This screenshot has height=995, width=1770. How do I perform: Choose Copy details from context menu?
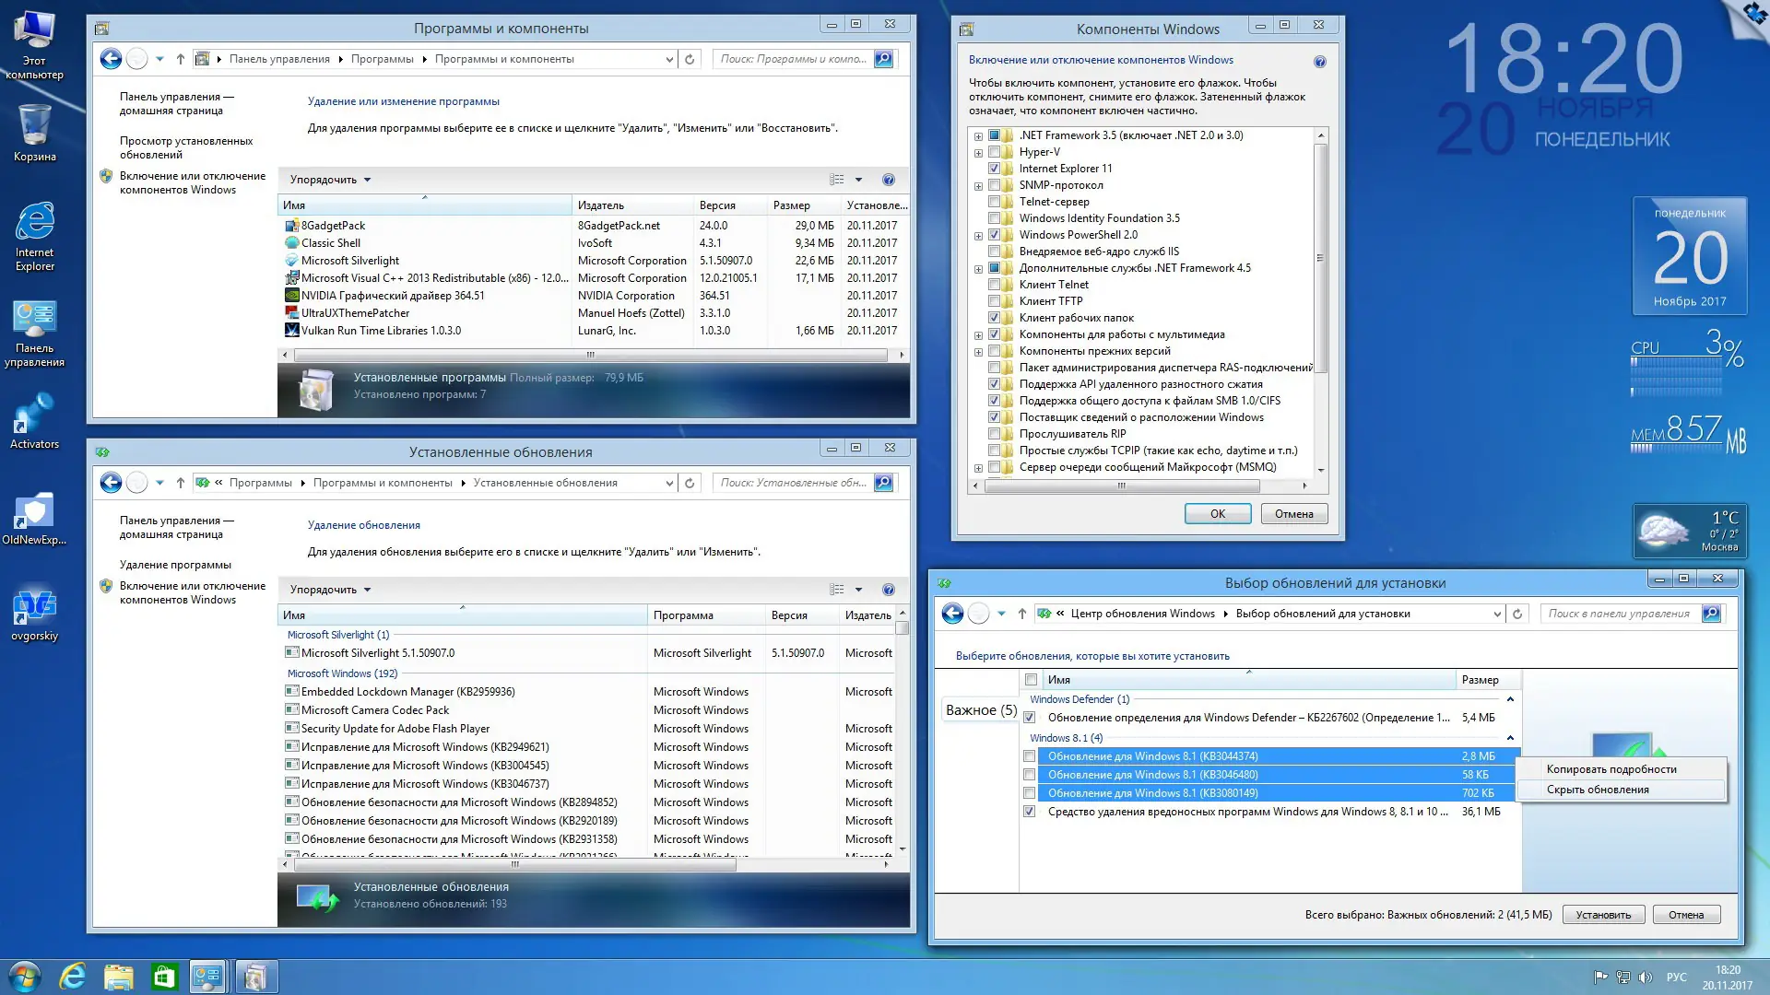pyautogui.click(x=1611, y=769)
